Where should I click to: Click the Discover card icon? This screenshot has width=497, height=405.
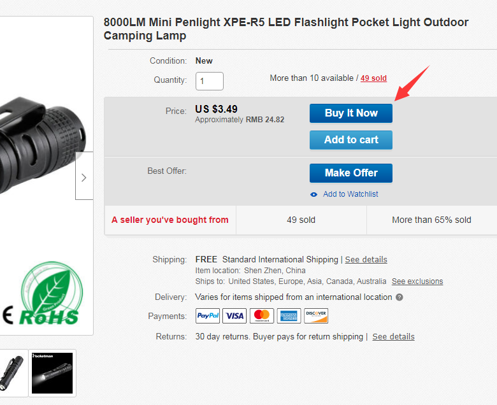(x=316, y=316)
